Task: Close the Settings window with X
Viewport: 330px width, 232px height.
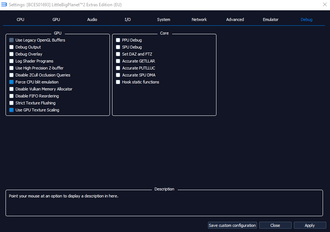Action: point(325,5)
